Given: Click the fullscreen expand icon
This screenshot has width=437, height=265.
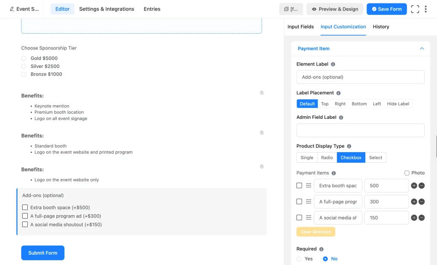Looking at the screenshot, I should [x=415, y=9].
